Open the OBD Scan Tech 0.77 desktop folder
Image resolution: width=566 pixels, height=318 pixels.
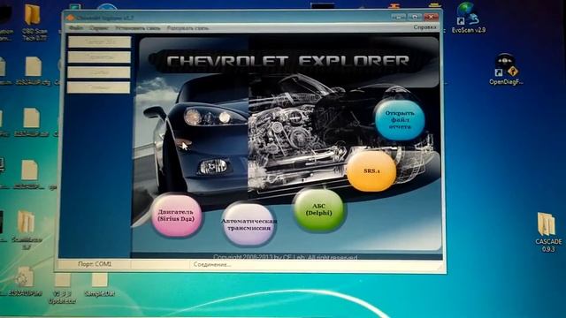34,21
